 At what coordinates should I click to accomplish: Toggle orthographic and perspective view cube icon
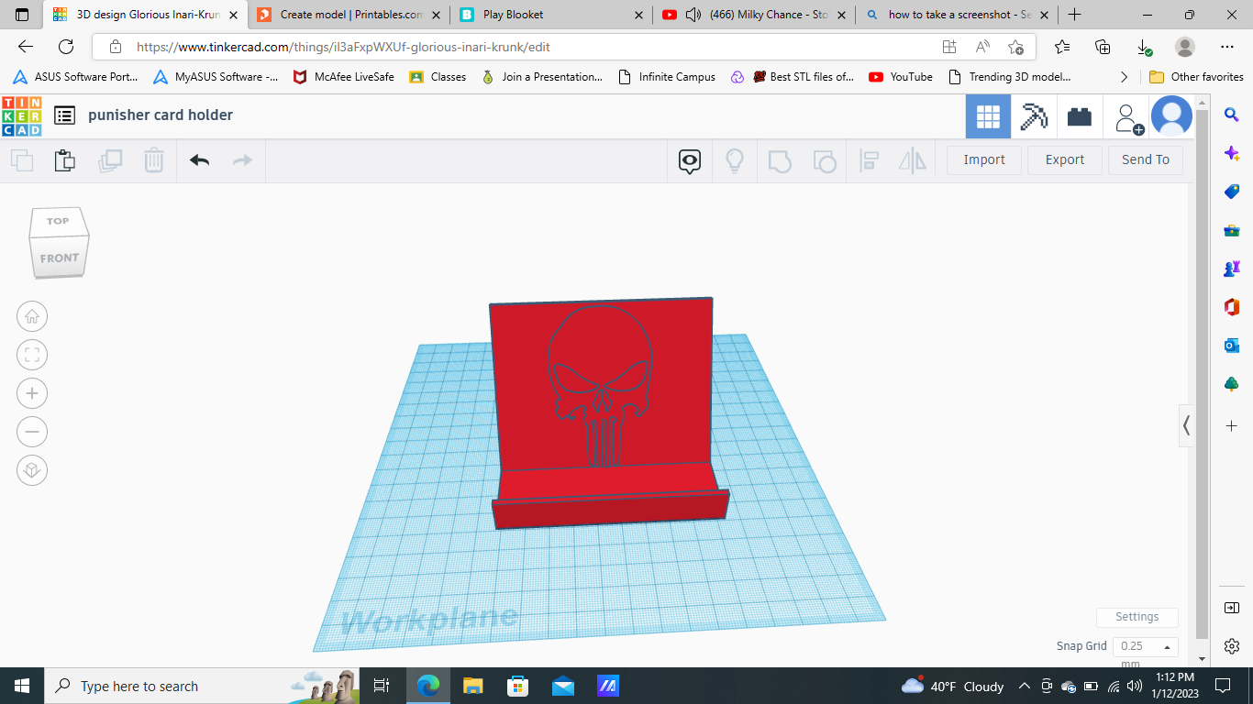(x=32, y=470)
